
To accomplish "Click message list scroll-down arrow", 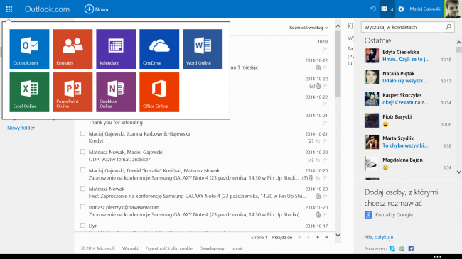I will [338, 235].
